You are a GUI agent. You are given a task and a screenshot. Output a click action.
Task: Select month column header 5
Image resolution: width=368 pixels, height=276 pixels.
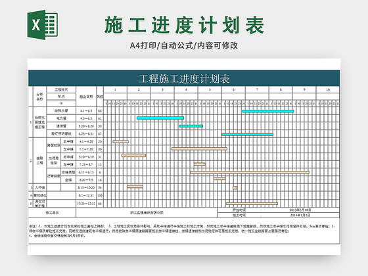[210, 89]
